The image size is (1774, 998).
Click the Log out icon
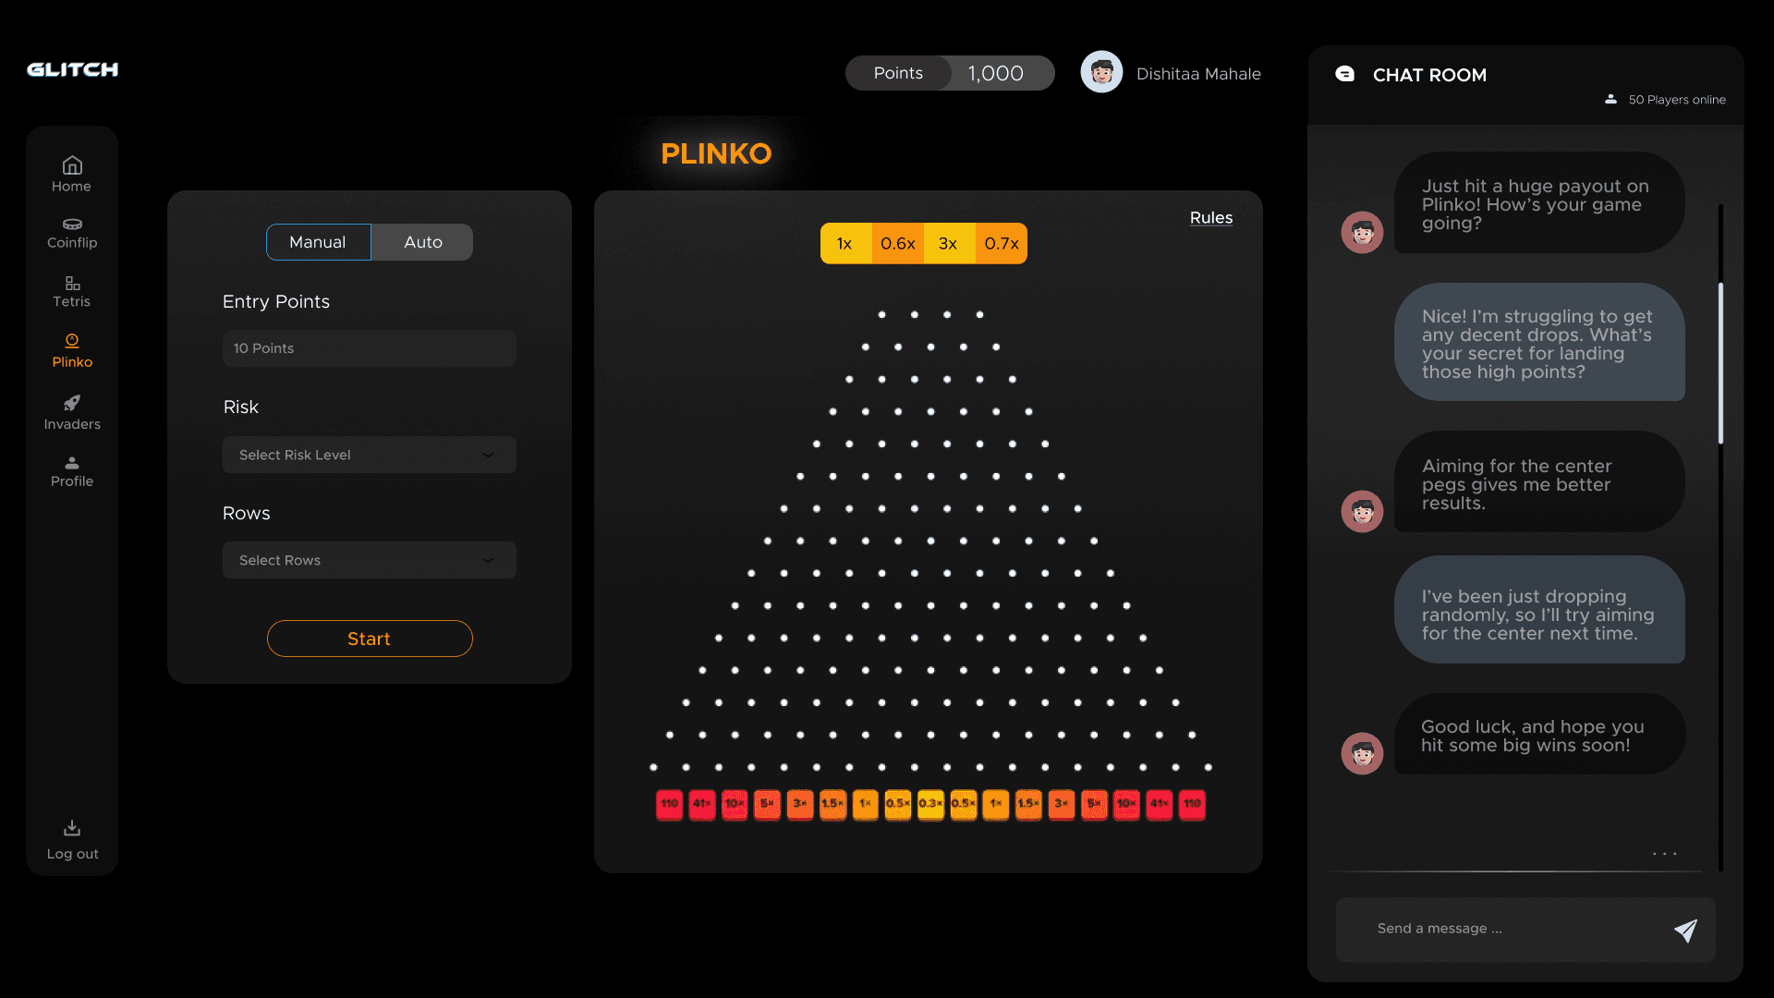[72, 828]
